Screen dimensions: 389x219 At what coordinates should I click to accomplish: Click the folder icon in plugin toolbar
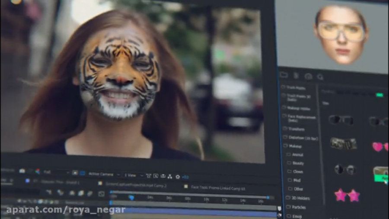[284, 75]
